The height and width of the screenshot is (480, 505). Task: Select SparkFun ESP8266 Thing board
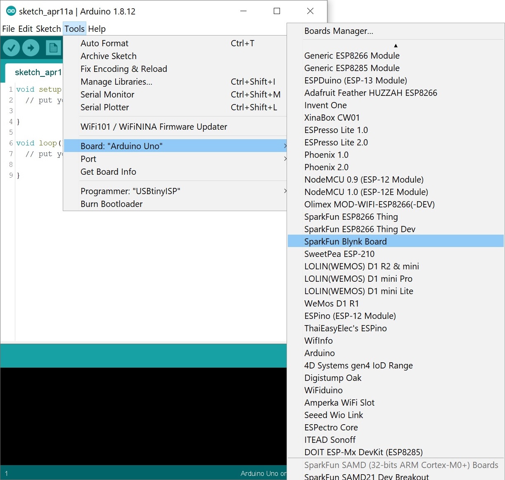(x=396, y=217)
